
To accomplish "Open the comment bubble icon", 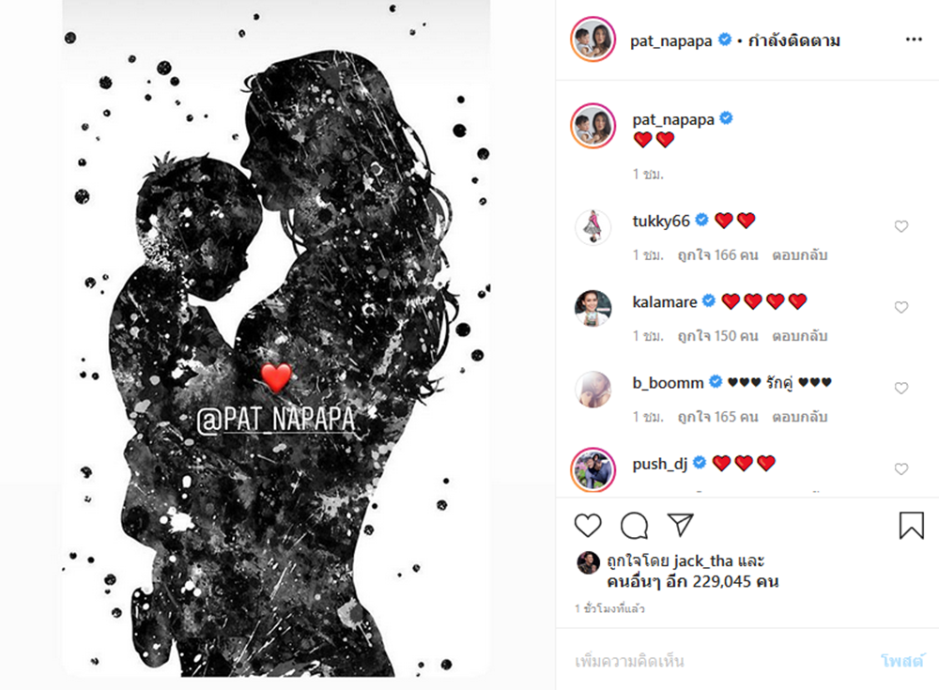I will [x=634, y=526].
